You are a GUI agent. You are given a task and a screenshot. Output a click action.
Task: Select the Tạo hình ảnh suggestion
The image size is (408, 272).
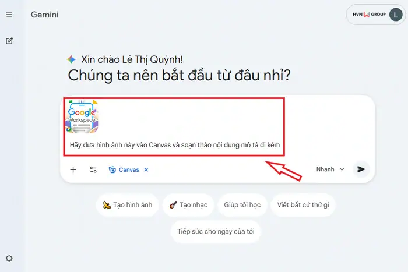click(x=127, y=205)
